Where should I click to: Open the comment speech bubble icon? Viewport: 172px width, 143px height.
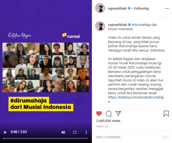[109, 114]
